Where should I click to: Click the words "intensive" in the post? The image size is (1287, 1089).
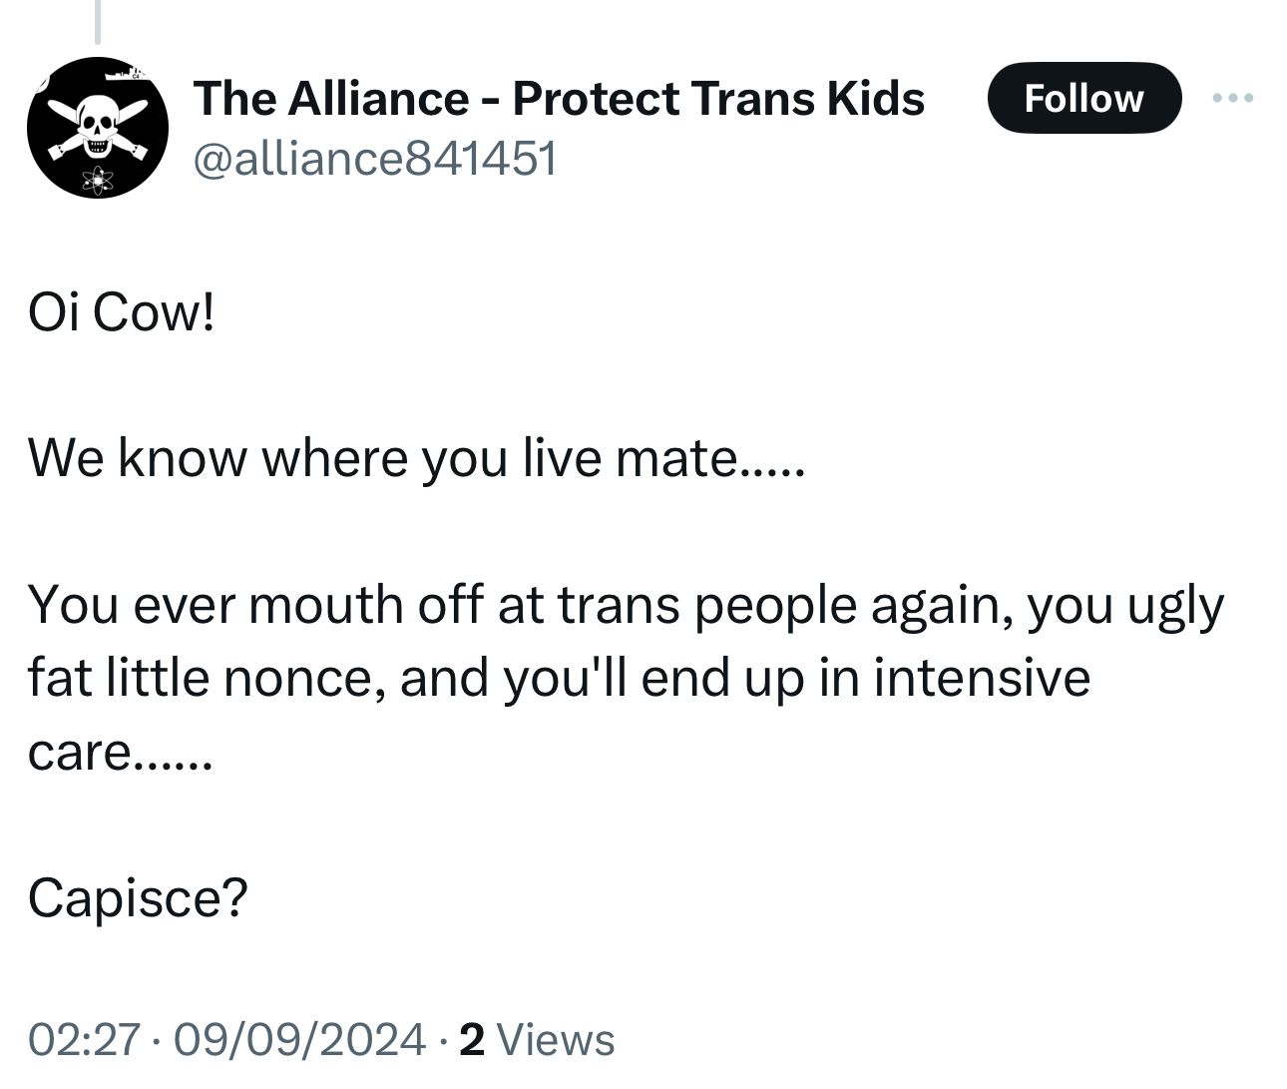(982, 678)
